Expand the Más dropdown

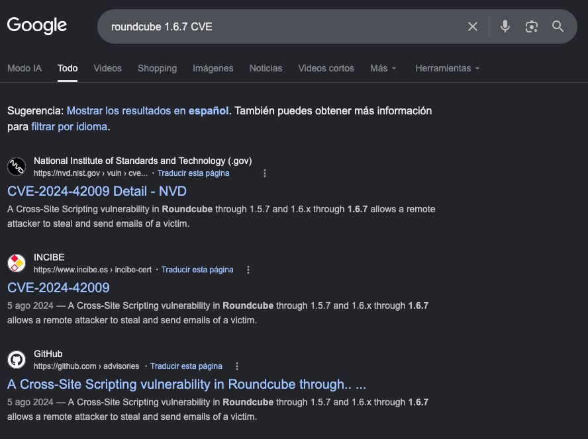coord(383,68)
